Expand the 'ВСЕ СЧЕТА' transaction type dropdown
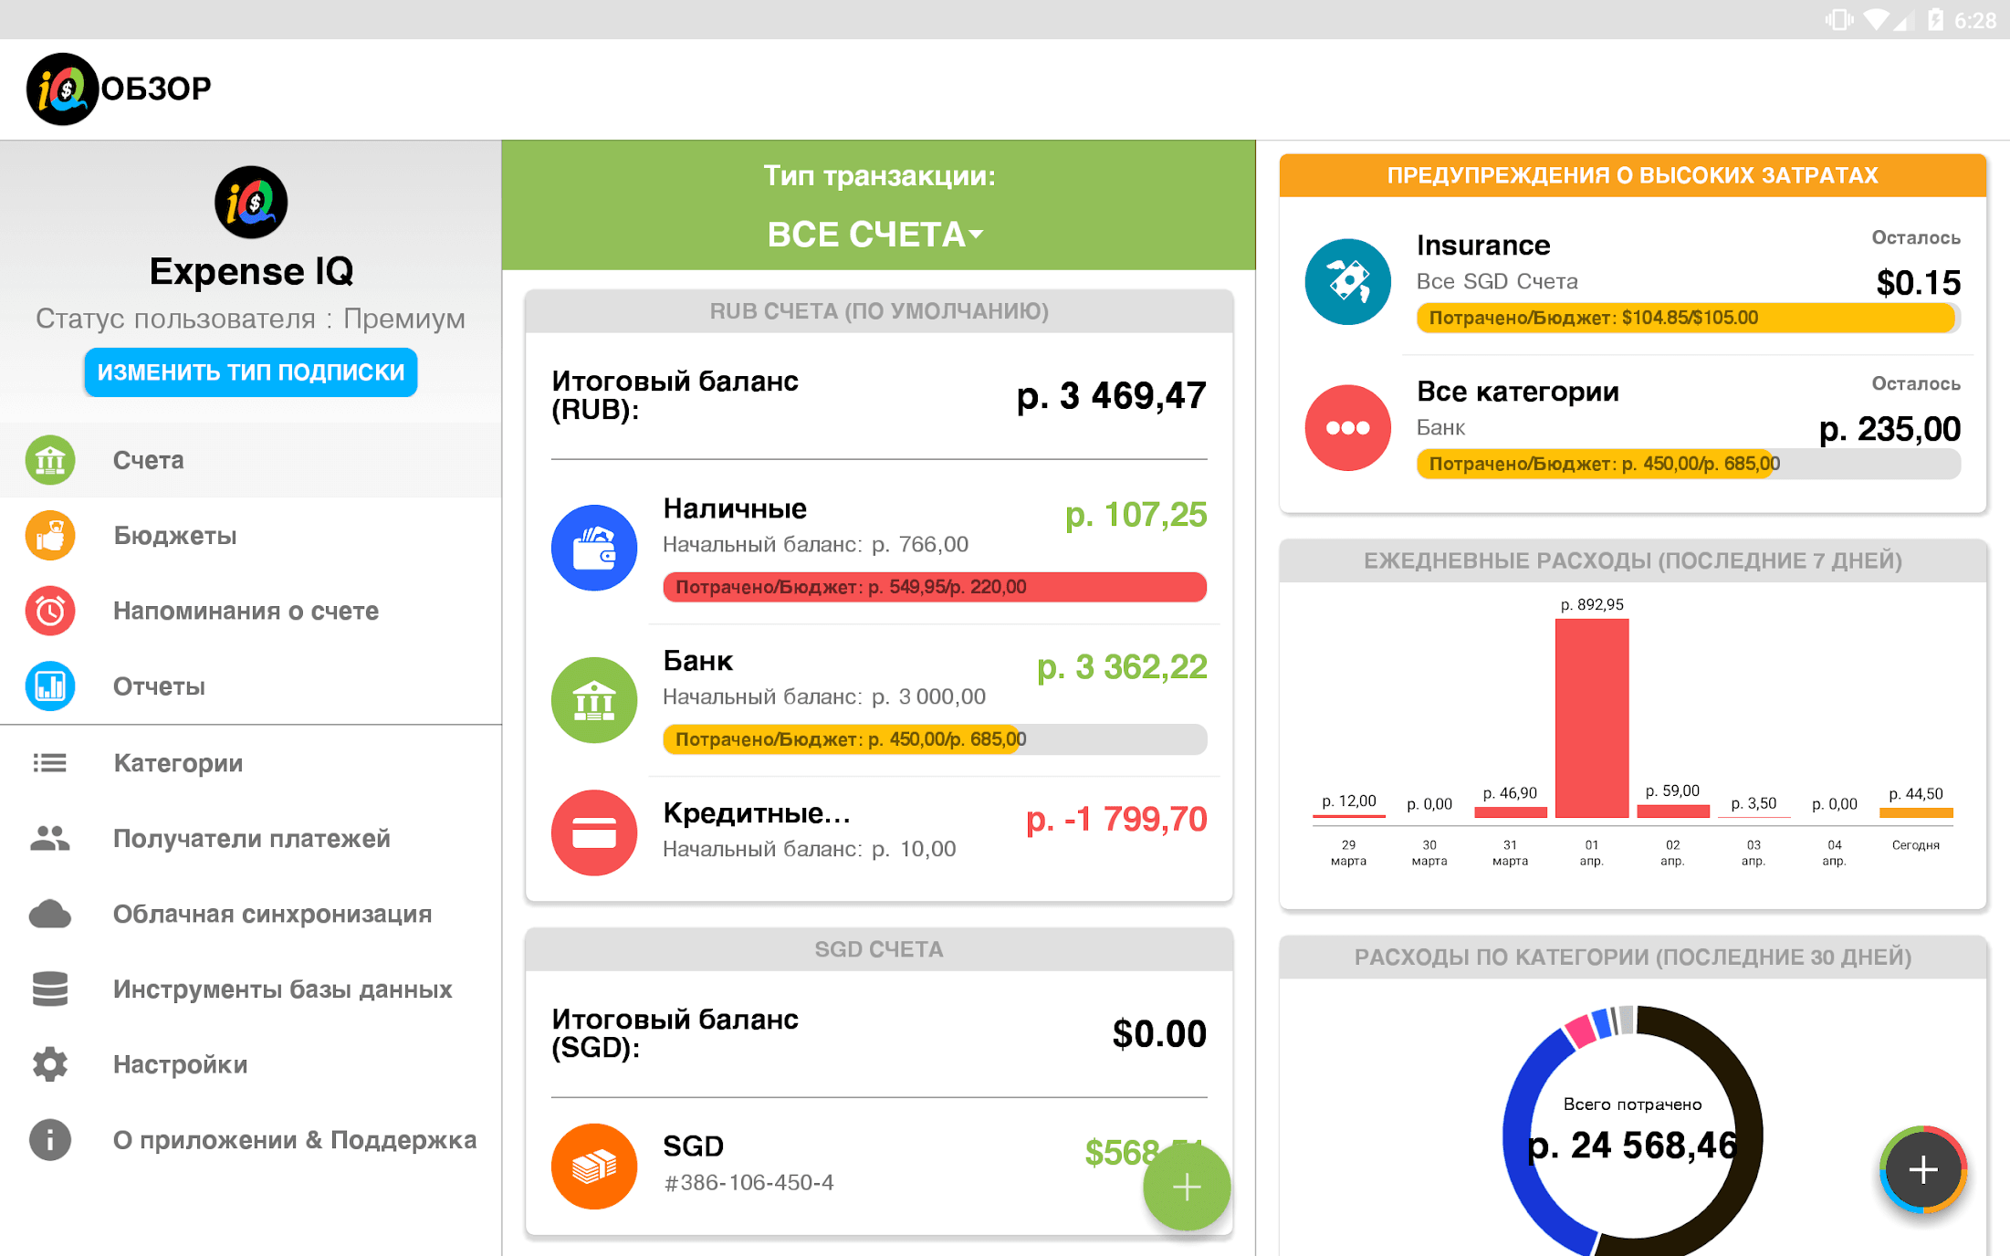 pos(876,235)
